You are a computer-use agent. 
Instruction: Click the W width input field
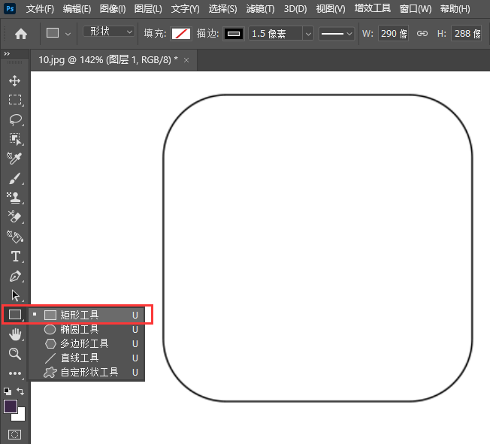pyautogui.click(x=394, y=34)
